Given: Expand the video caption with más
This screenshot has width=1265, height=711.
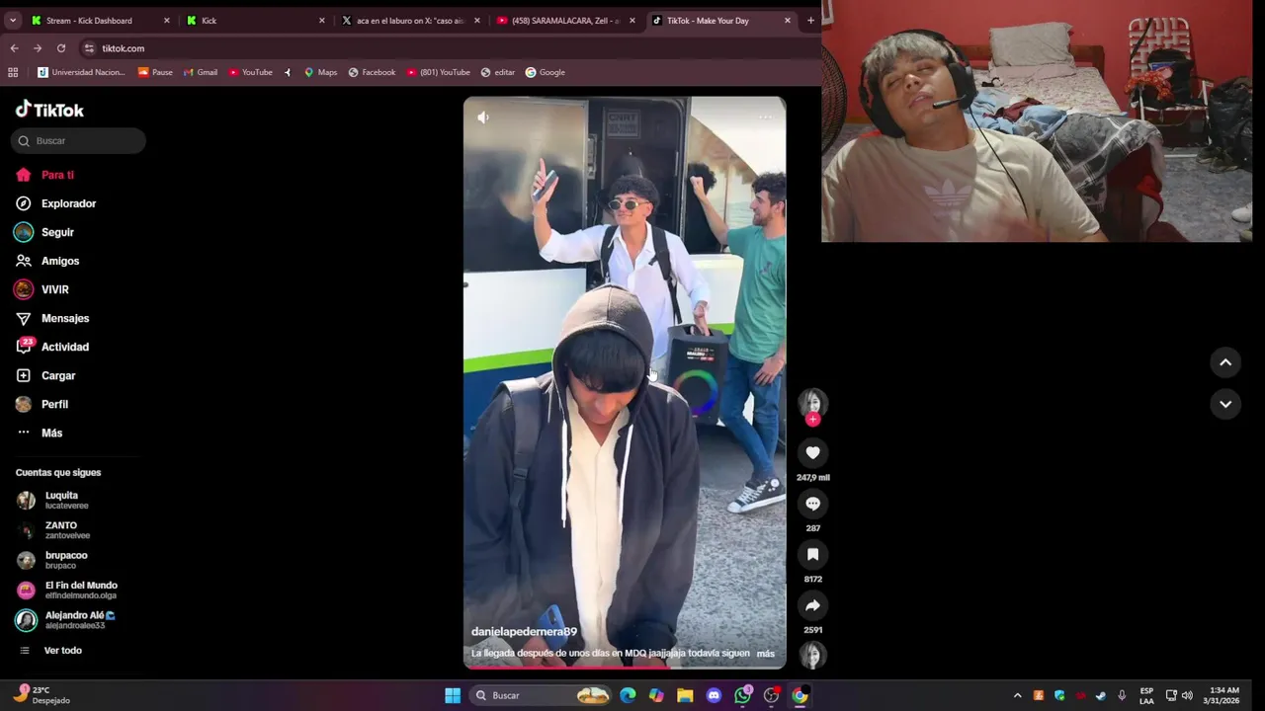Looking at the screenshot, I should click(766, 654).
